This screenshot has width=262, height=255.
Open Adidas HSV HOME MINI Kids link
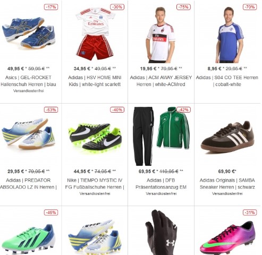[95, 81]
